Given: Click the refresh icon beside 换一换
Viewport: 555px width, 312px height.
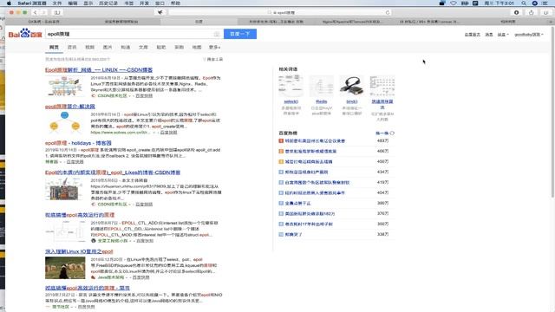Looking at the screenshot, I should (392, 133).
